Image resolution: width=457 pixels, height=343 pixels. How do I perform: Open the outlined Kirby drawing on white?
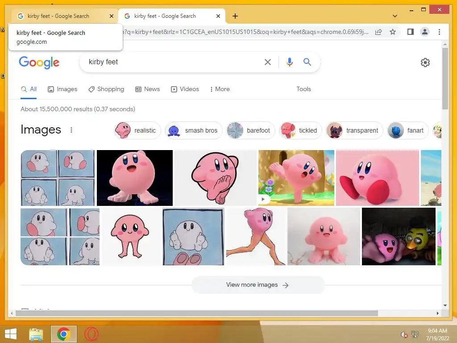point(216,178)
